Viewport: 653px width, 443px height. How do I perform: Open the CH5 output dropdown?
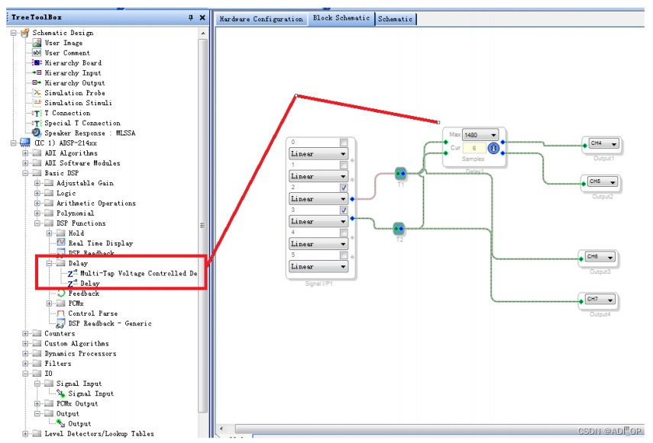pyautogui.click(x=603, y=182)
